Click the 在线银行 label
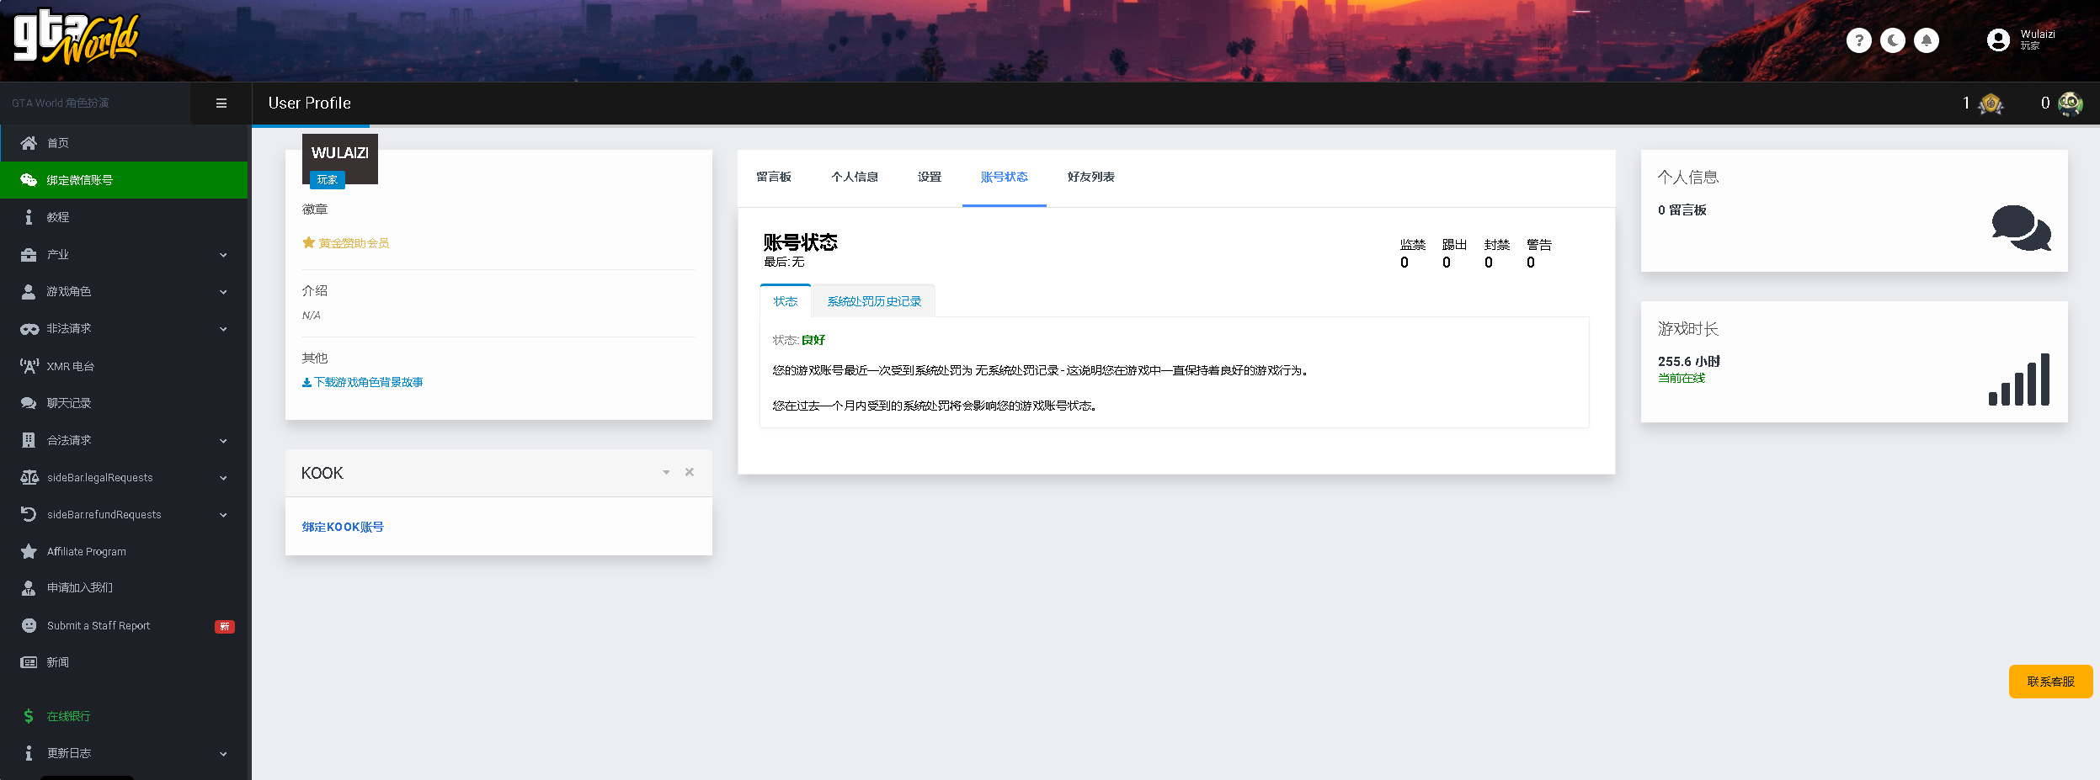This screenshot has width=2100, height=780. [68, 716]
